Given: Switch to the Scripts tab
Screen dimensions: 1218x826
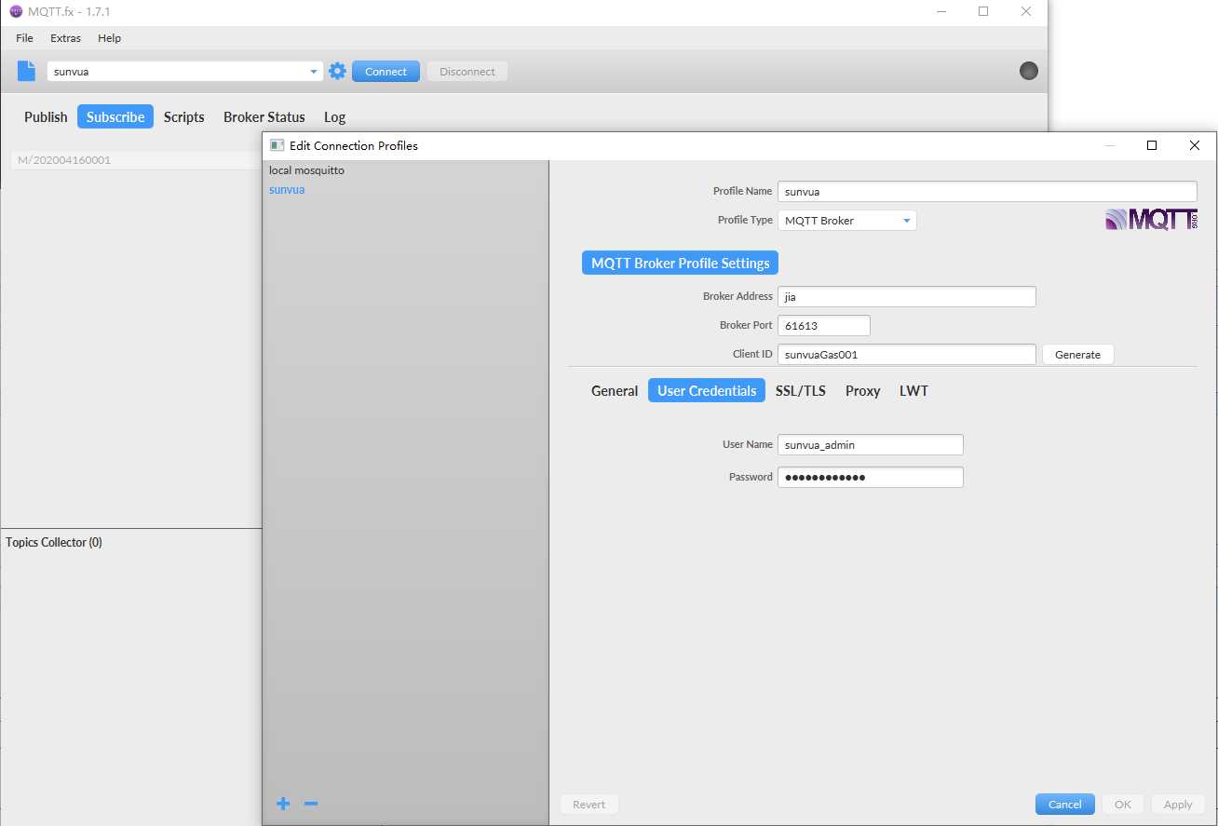Looking at the screenshot, I should pos(184,116).
